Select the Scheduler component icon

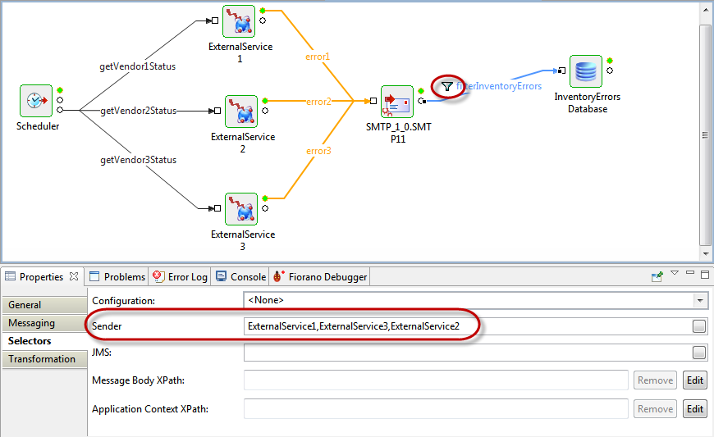(36, 101)
